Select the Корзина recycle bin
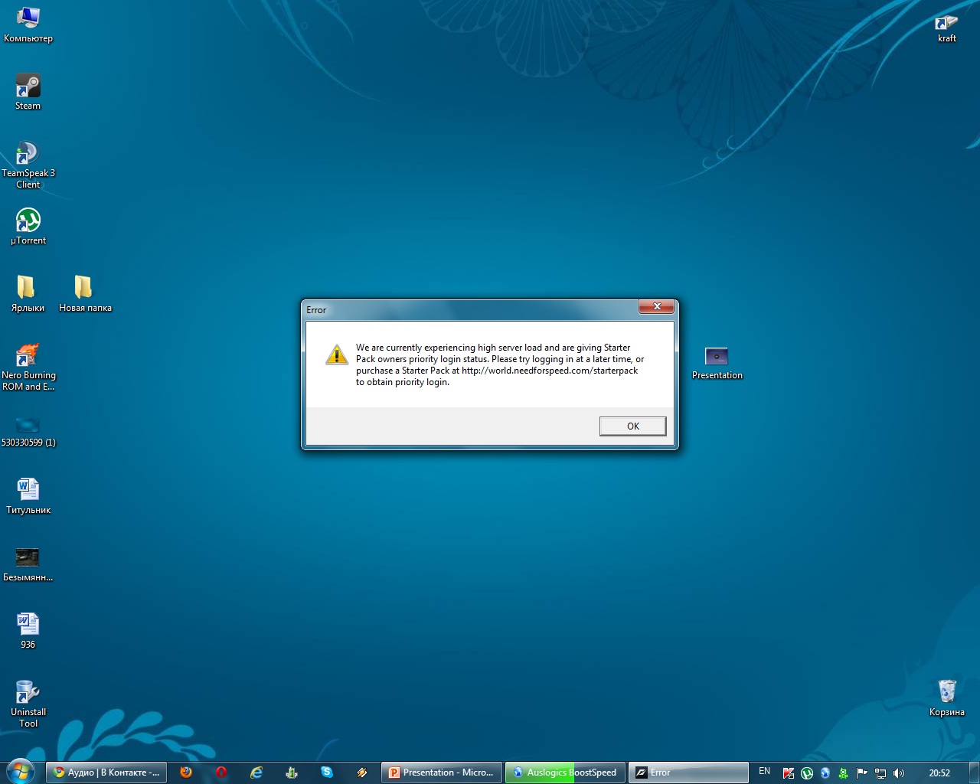 point(947,697)
